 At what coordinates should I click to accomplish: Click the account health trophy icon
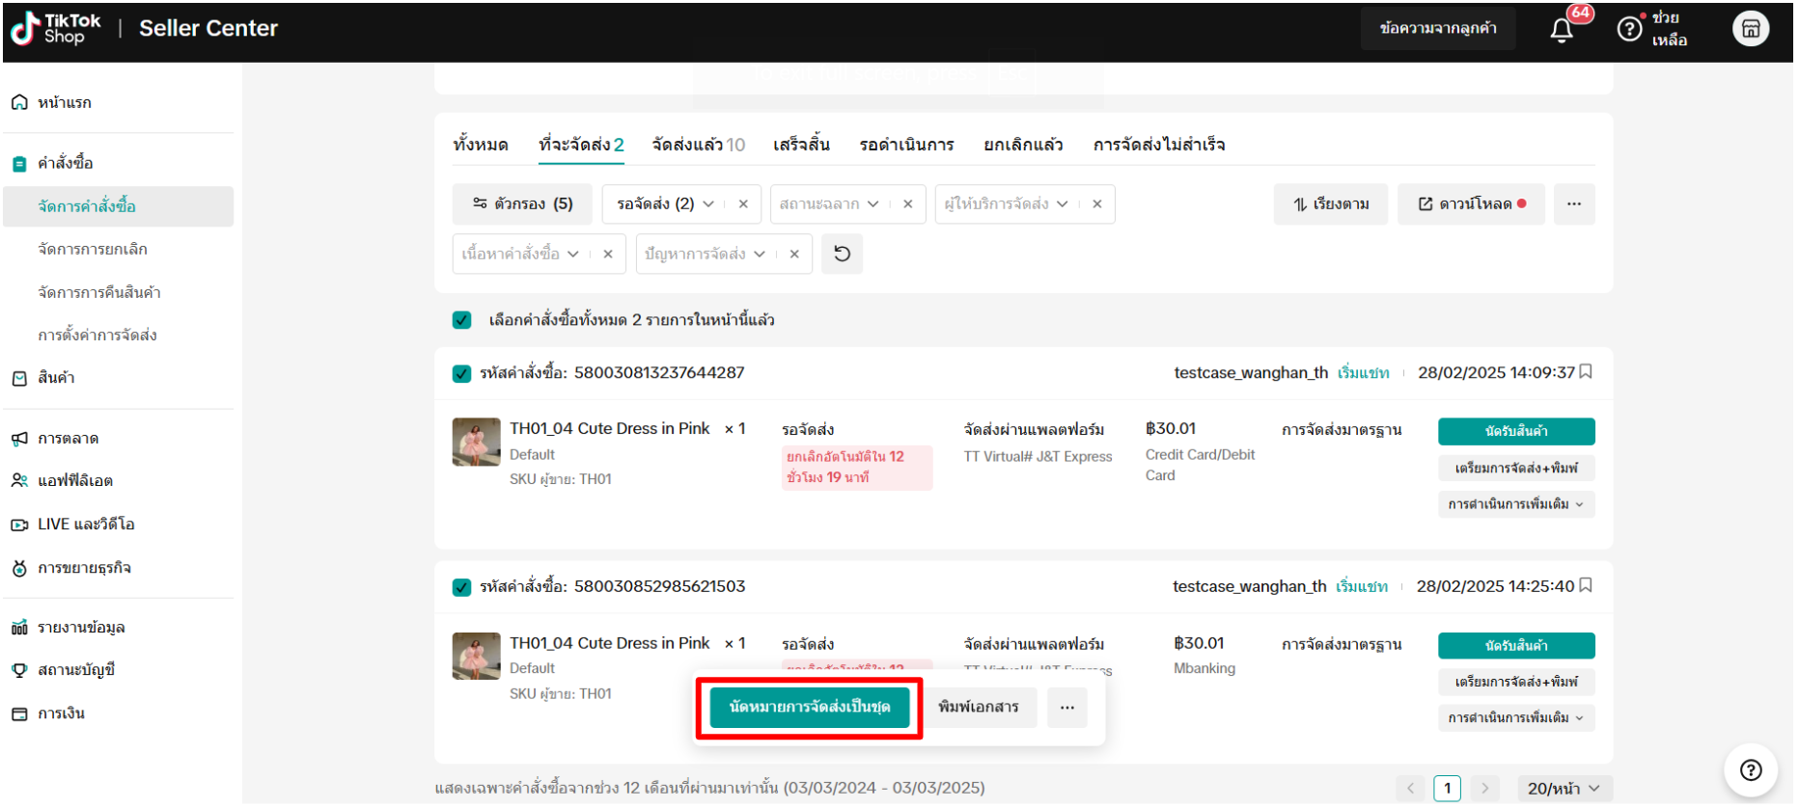coord(19,670)
